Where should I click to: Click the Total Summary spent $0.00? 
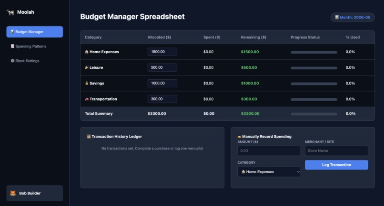click(x=209, y=113)
